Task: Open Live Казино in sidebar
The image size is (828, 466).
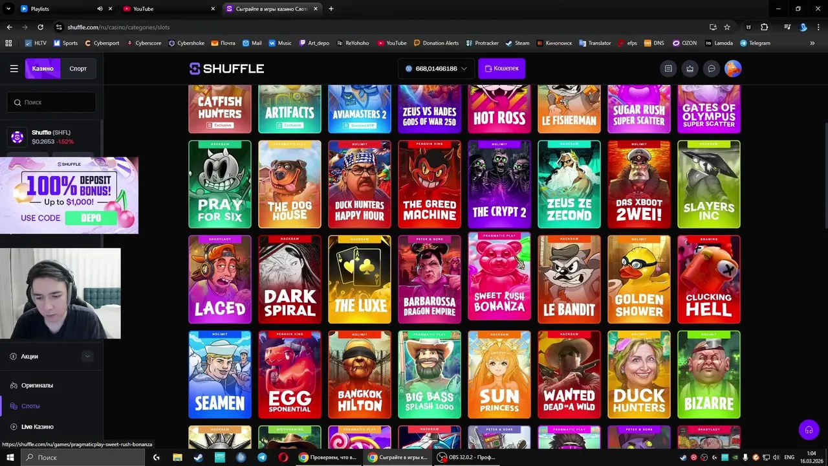Action: click(37, 427)
